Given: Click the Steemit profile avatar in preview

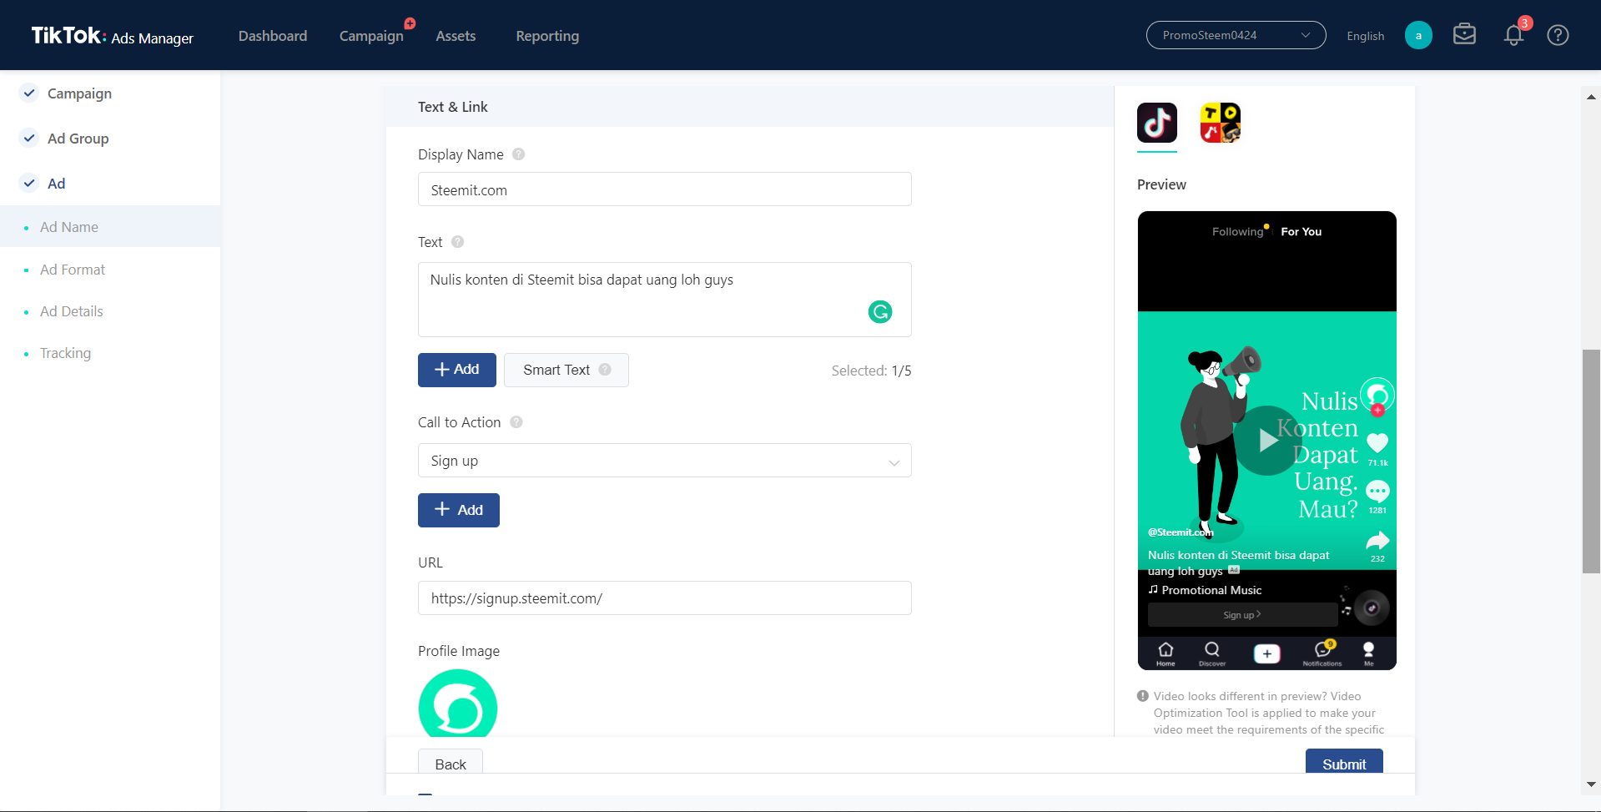Looking at the screenshot, I should pyautogui.click(x=1377, y=395).
